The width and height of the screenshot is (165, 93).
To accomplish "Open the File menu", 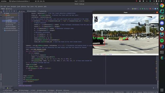I will tap(2, 6).
